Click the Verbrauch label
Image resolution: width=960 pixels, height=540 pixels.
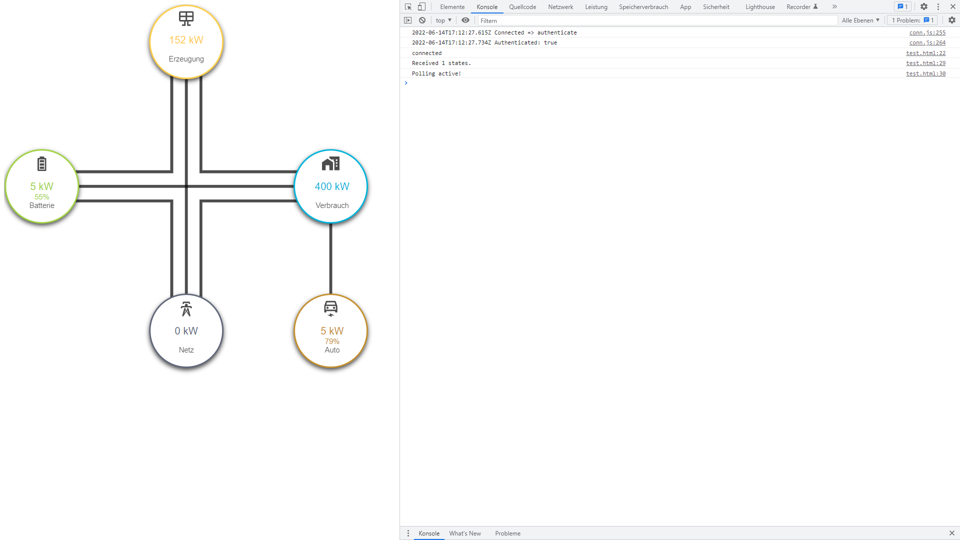(332, 205)
